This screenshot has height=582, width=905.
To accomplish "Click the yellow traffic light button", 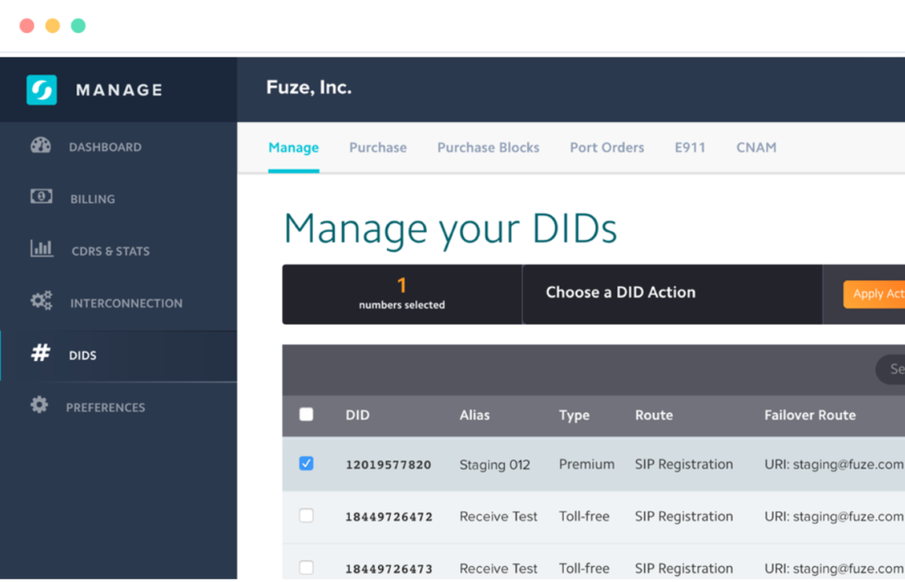I will (51, 25).
